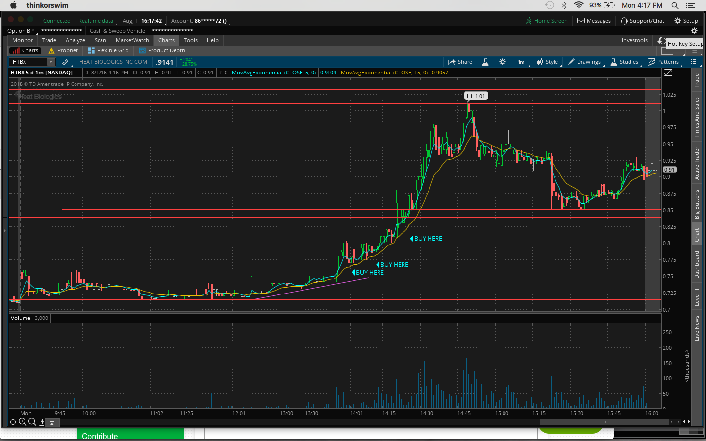The image size is (706, 441).
Task: Zoom out on the chart
Action: [x=32, y=422]
